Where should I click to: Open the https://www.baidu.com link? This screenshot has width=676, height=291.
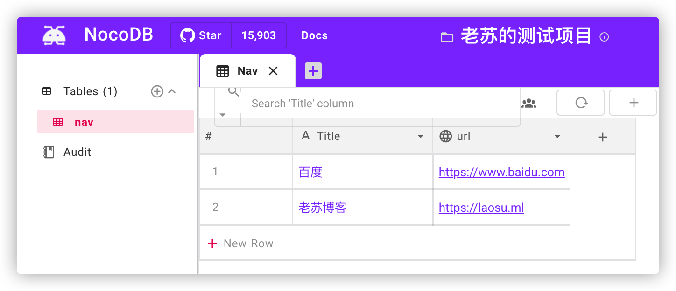502,173
